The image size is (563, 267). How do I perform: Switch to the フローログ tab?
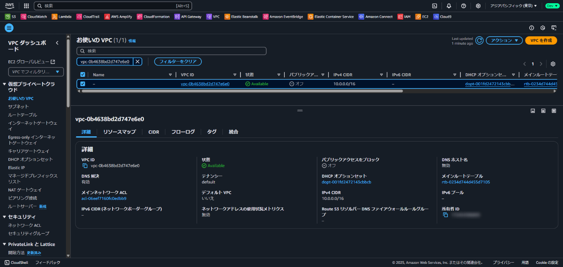[183, 132]
